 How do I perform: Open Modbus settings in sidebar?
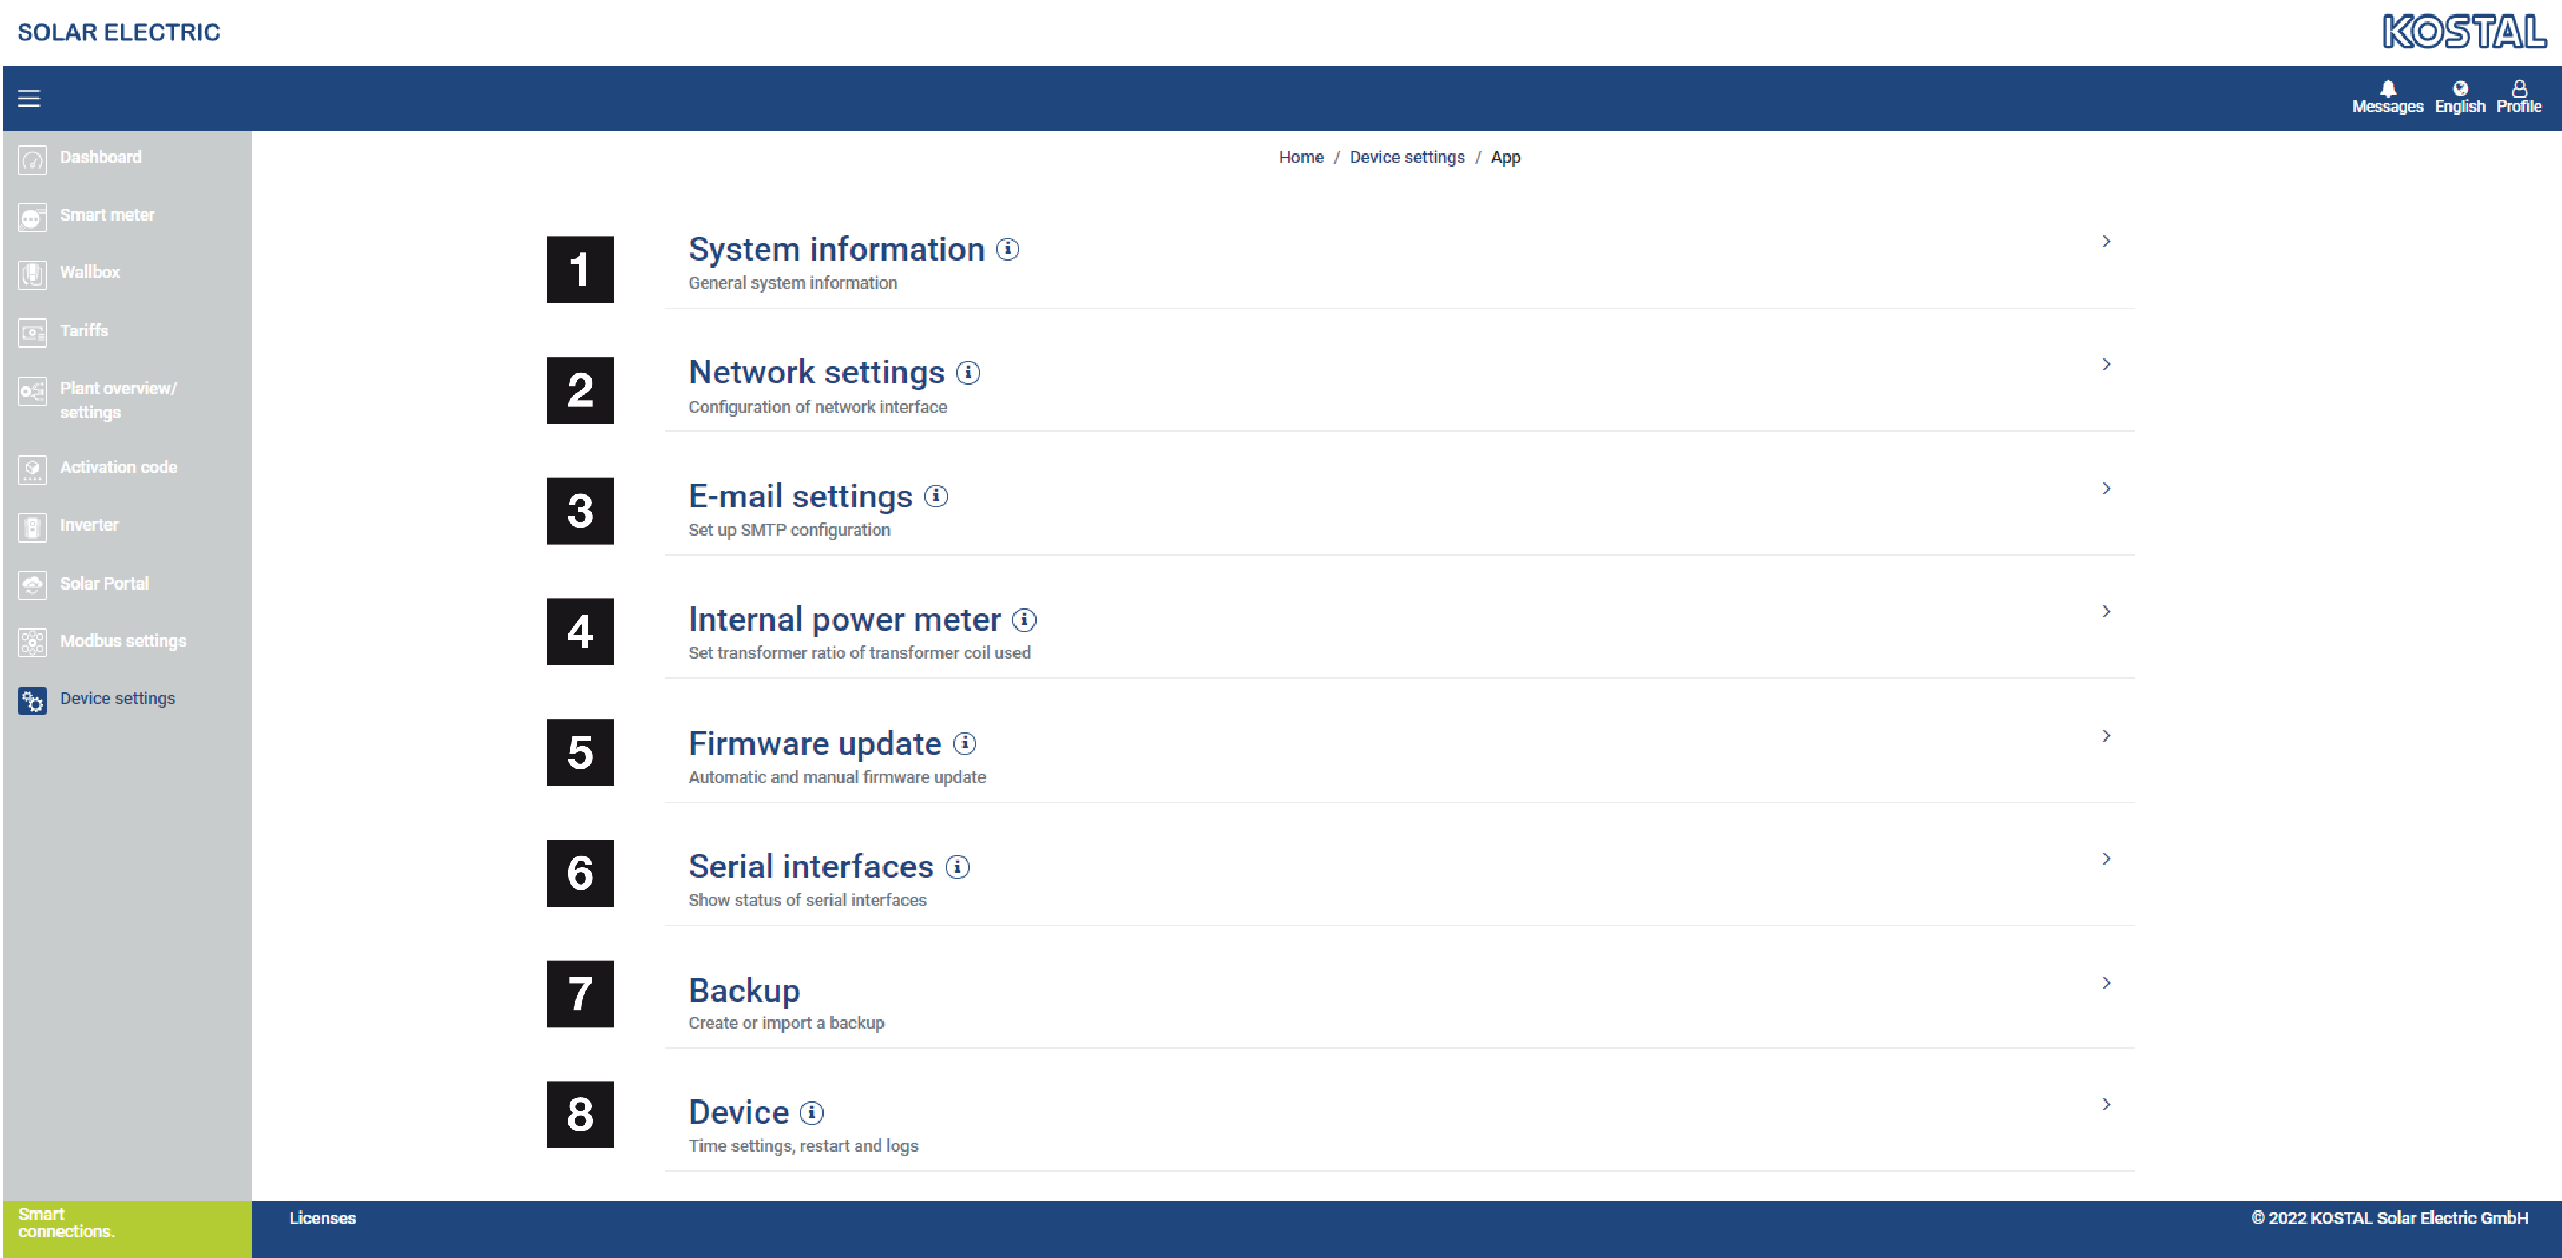pyautogui.click(x=122, y=640)
